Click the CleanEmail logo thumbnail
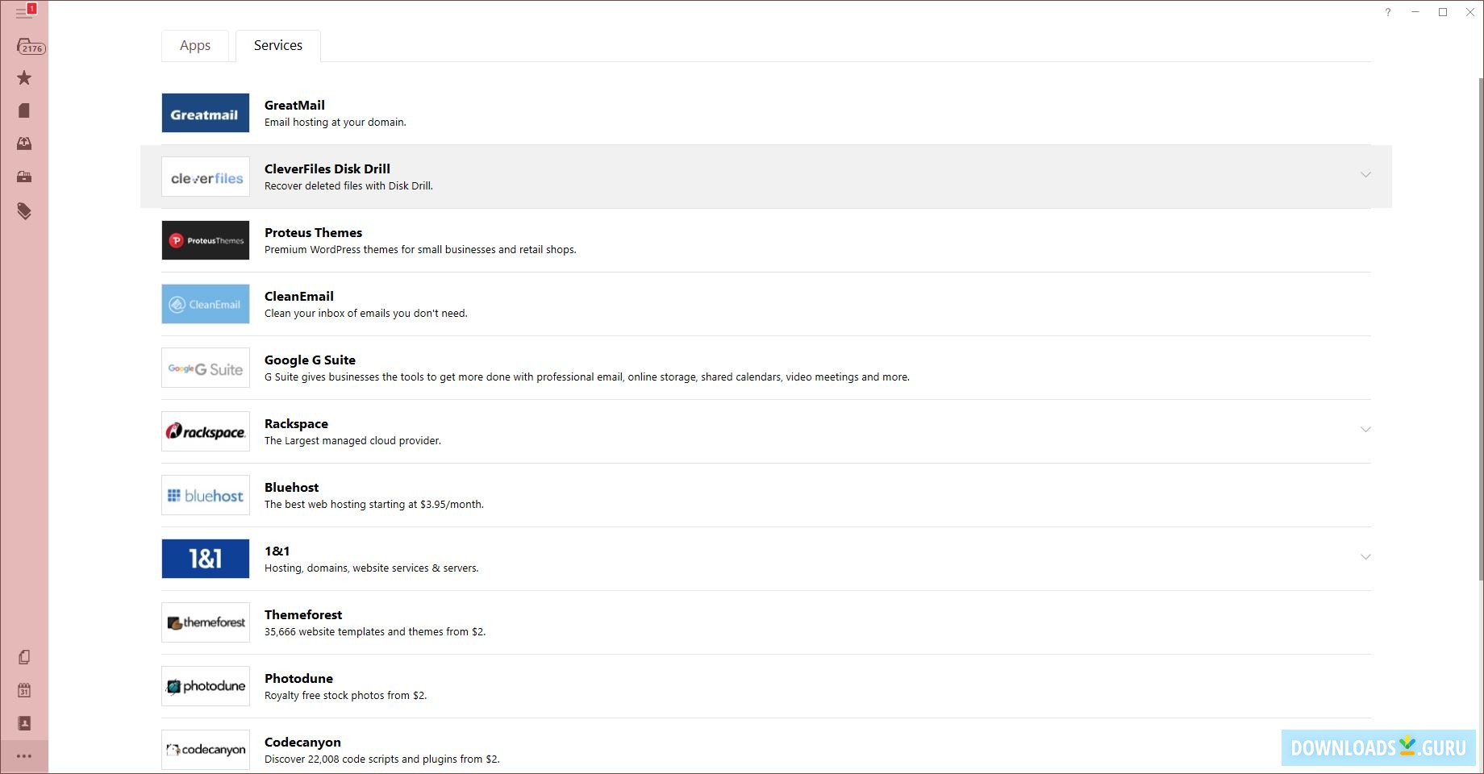1484x774 pixels. [206, 304]
